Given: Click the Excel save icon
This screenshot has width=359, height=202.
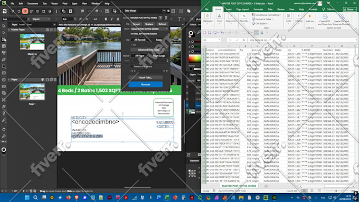Looking at the screenshot, I should point(204,33).
